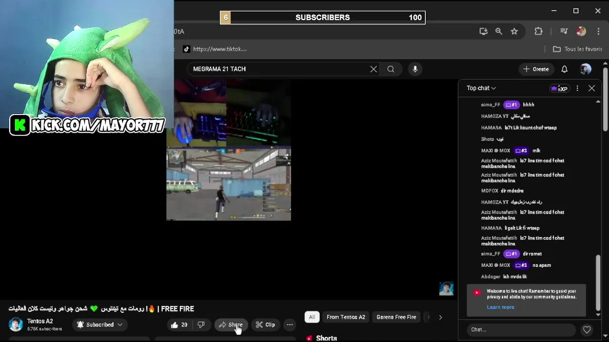
Task: Open the Learn more link in chat
Action: pyautogui.click(x=501, y=307)
